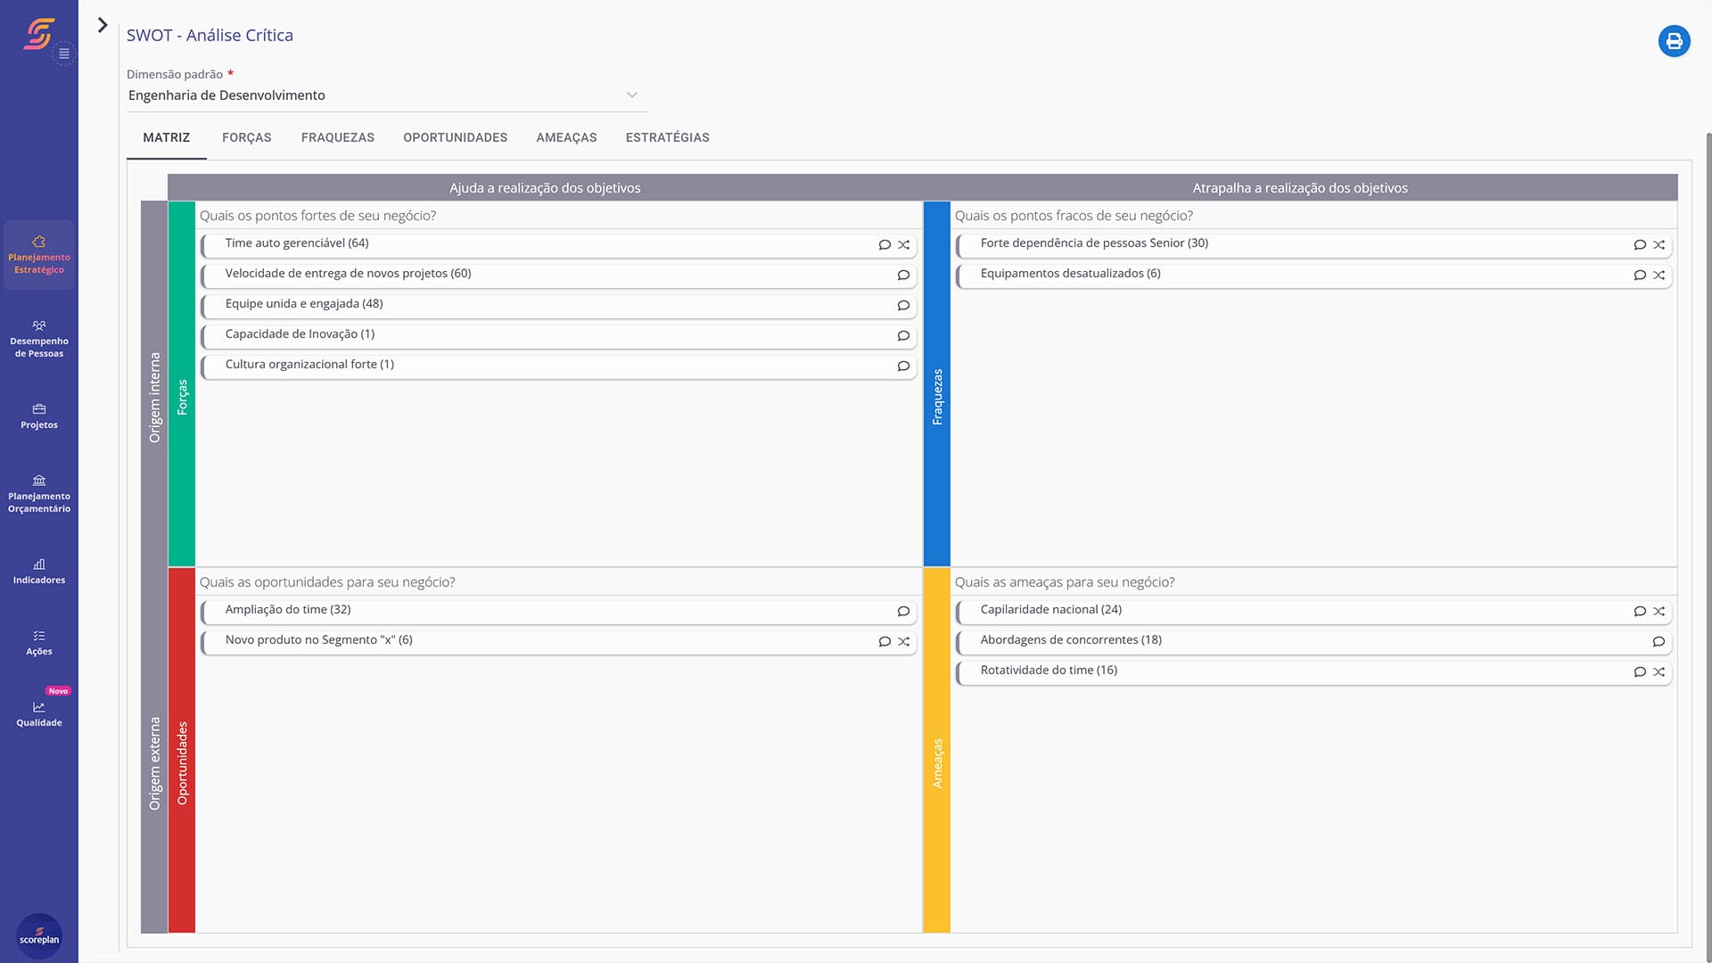The image size is (1712, 963).
Task: Select the Indicadores sidebar icon
Action: [x=39, y=571]
